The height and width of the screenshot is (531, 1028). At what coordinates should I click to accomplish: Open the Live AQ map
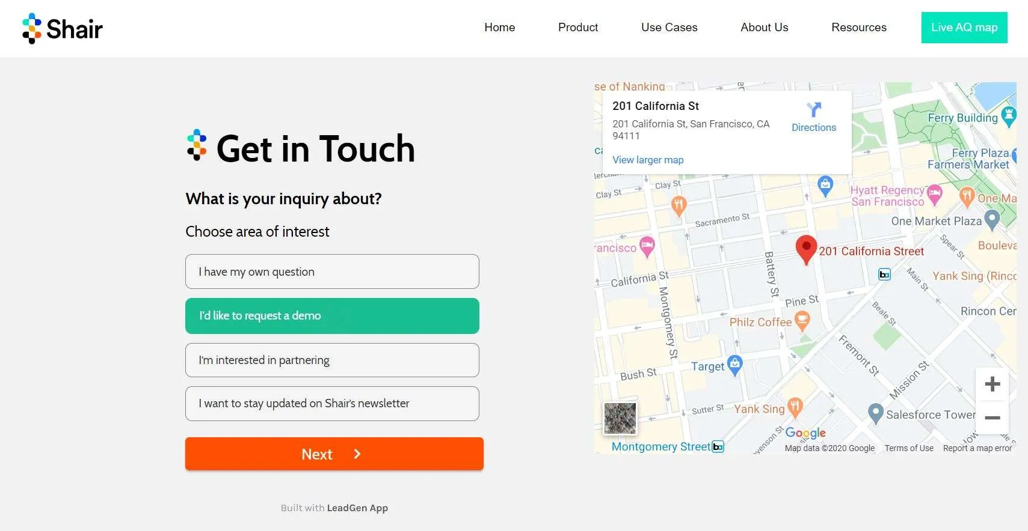964,28
